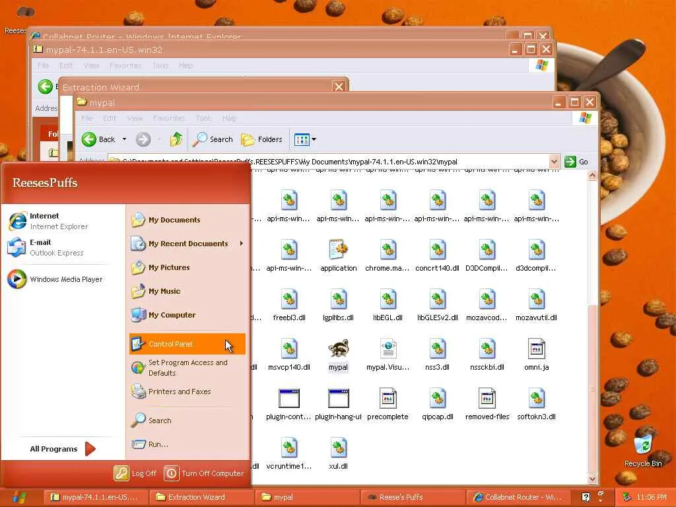The height and width of the screenshot is (507, 676).
Task: Select softokn3.dll file
Action: pos(536,405)
